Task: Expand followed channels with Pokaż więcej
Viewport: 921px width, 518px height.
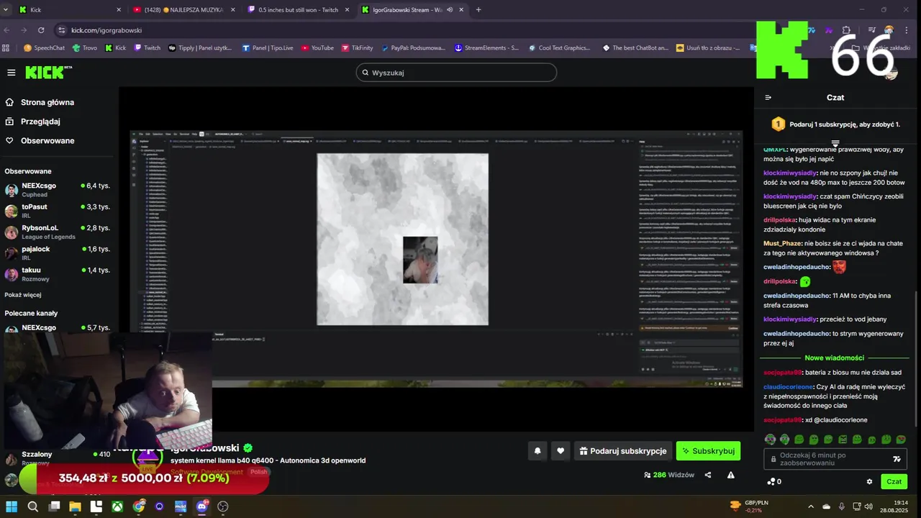Action: (23, 295)
